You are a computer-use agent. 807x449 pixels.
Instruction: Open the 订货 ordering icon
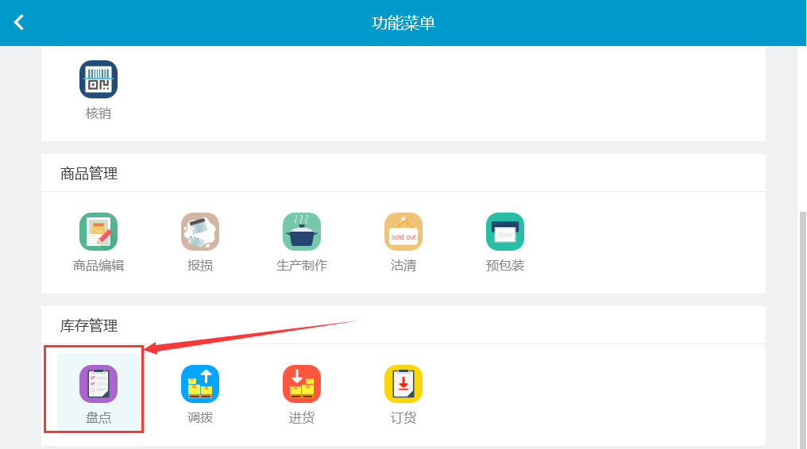(x=403, y=384)
